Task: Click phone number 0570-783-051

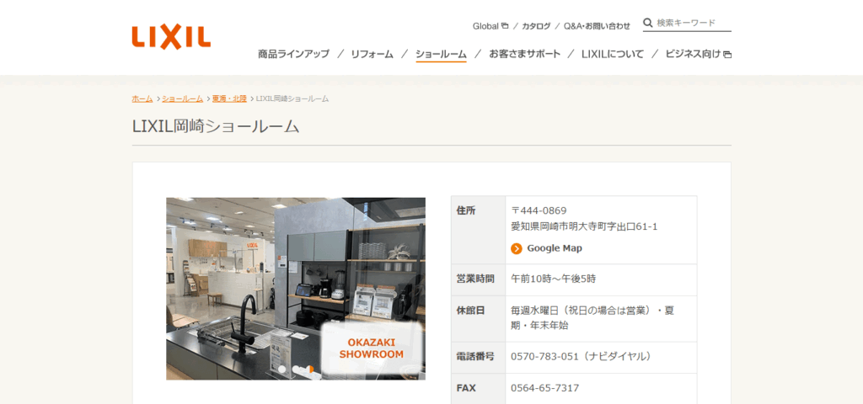Action: click(545, 357)
